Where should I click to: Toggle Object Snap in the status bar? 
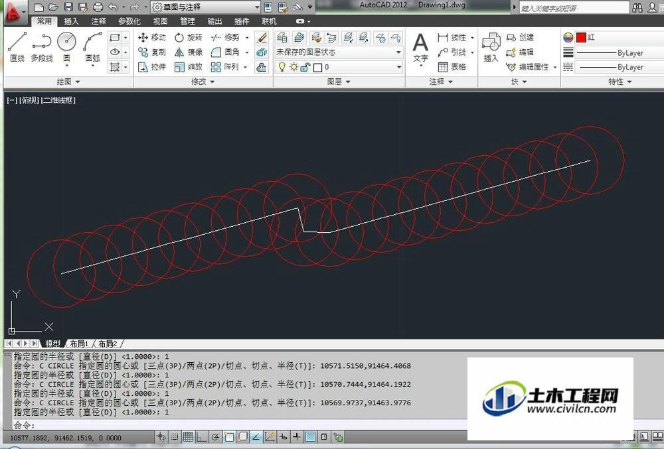[229, 437]
